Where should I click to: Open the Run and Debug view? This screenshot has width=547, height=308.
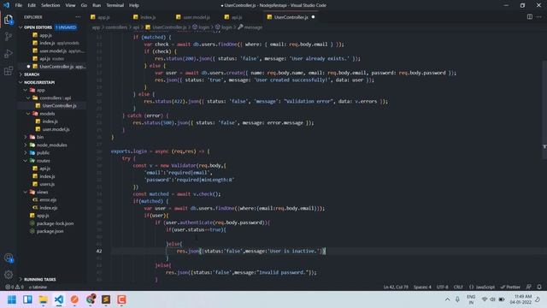[9, 53]
